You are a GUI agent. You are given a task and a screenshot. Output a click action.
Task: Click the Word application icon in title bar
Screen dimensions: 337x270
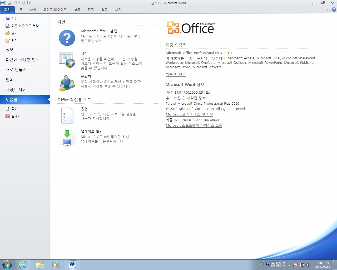pos(3,3)
